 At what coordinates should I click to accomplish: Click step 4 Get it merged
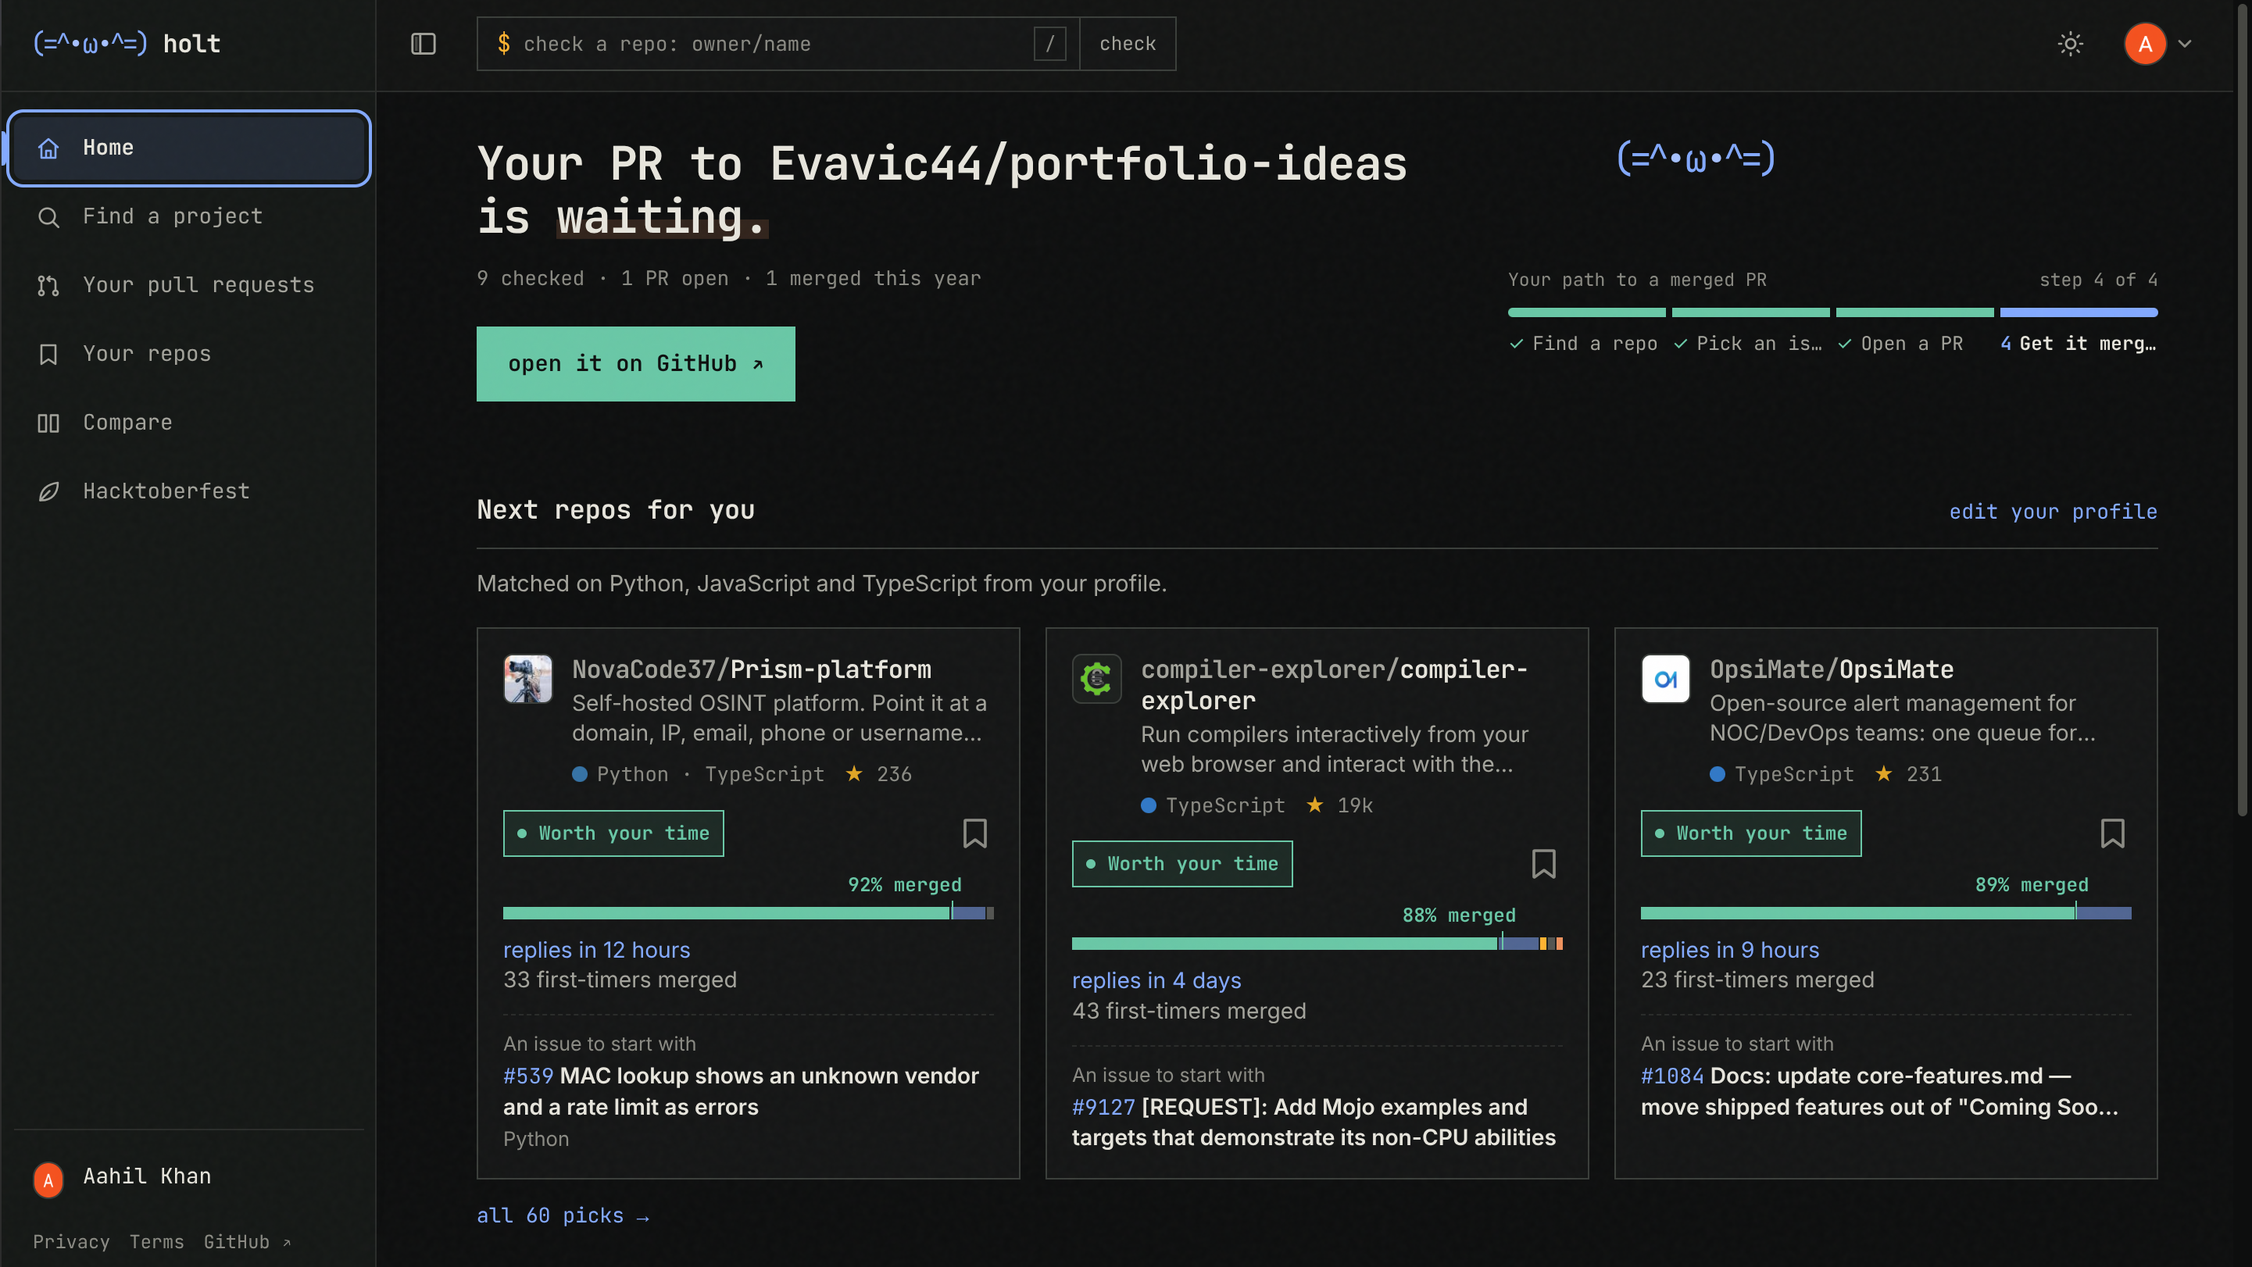pyautogui.click(x=2078, y=344)
